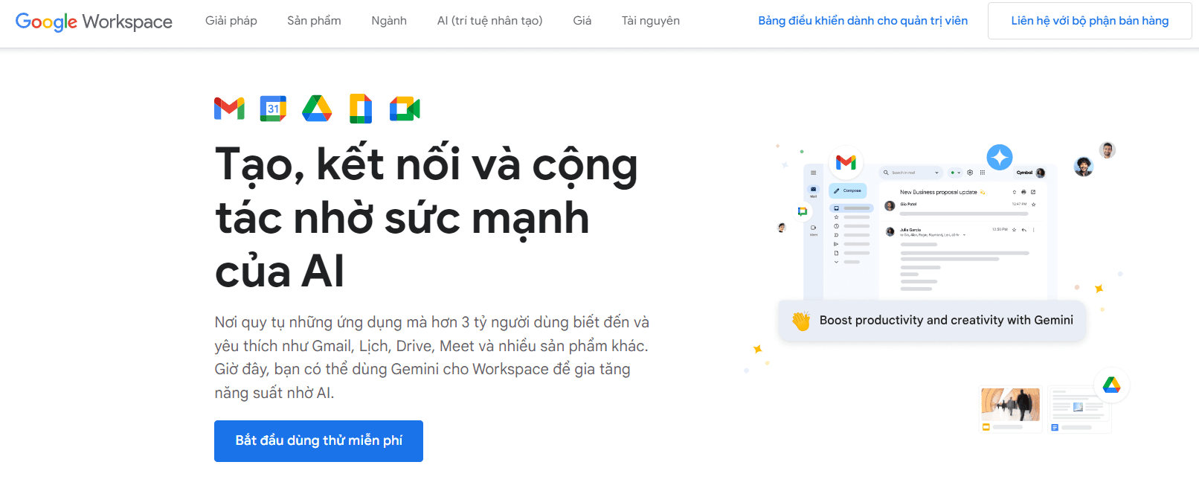Viewport: 1199px width, 491px height.
Task: Click the Google Chat icon in illustration
Action: coord(802,211)
